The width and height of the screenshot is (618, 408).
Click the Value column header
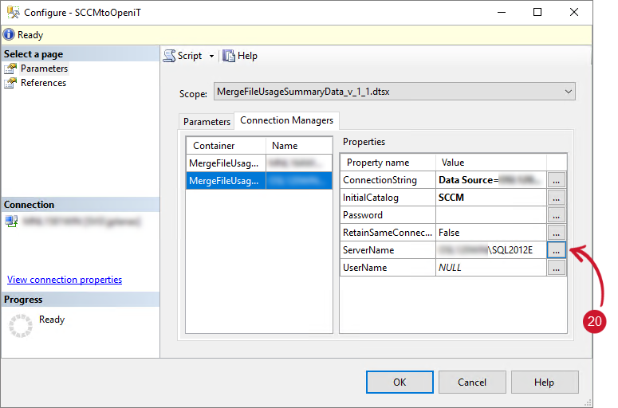[490, 163]
